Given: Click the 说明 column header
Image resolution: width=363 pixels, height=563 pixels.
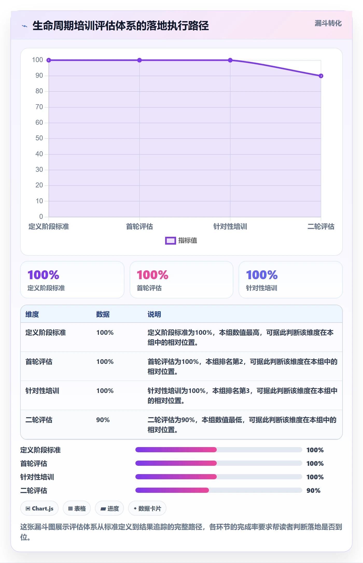Looking at the screenshot, I should [x=154, y=314].
